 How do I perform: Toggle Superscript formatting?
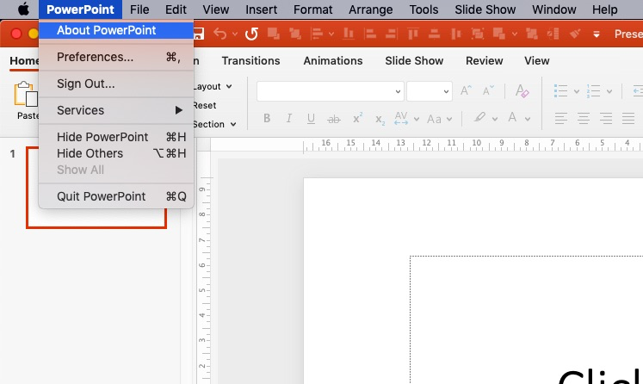pyautogui.click(x=357, y=118)
